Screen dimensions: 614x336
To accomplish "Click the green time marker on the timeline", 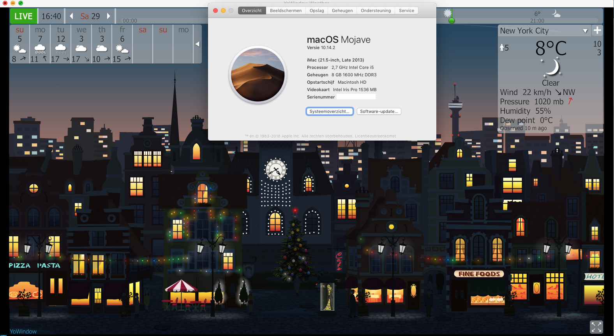I will pos(452,21).
